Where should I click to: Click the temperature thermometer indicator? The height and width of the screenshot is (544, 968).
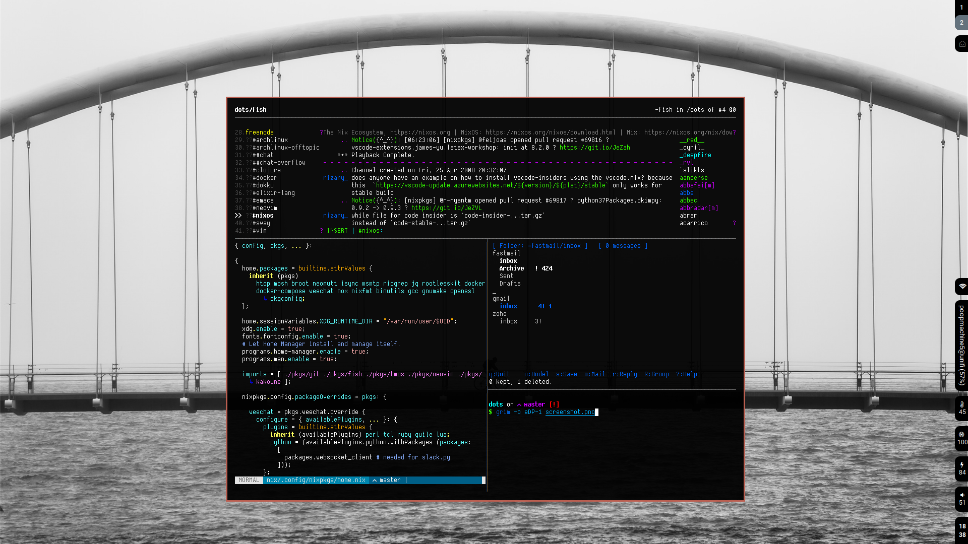coord(962,408)
